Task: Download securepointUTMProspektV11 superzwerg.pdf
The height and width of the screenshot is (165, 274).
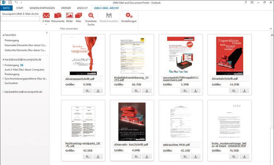Action: (196, 91)
